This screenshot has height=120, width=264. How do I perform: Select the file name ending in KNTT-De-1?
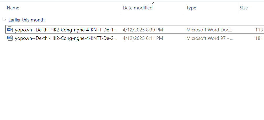click(66, 30)
